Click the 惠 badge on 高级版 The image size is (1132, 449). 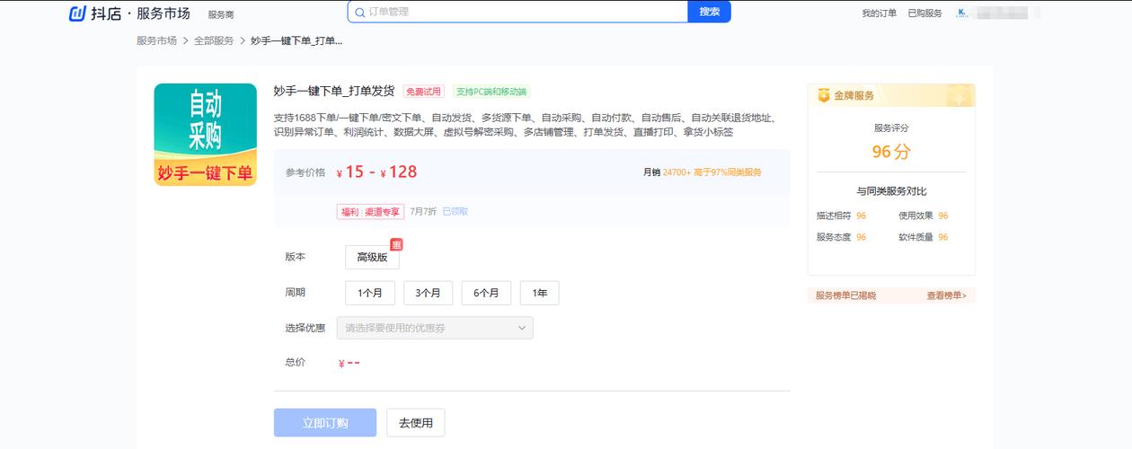(396, 244)
